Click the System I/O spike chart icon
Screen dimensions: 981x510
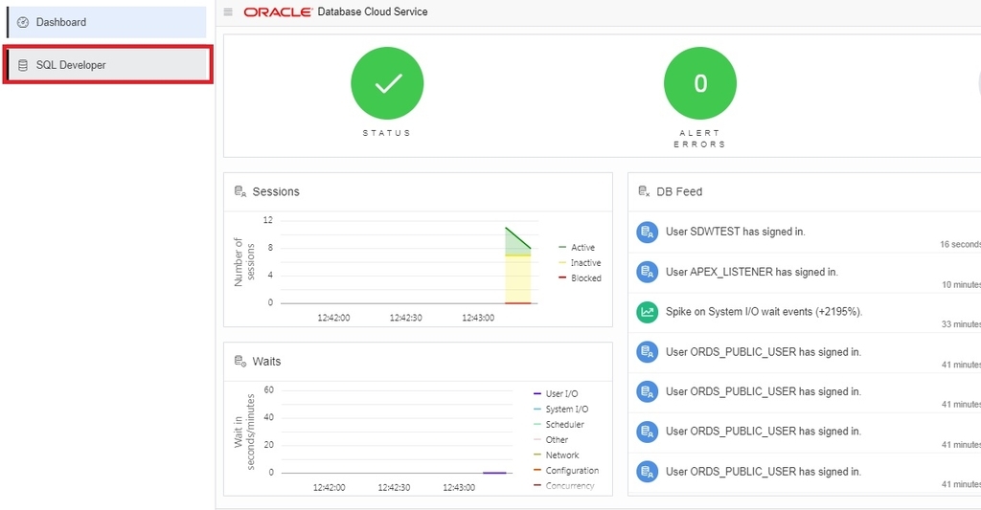pyautogui.click(x=647, y=312)
